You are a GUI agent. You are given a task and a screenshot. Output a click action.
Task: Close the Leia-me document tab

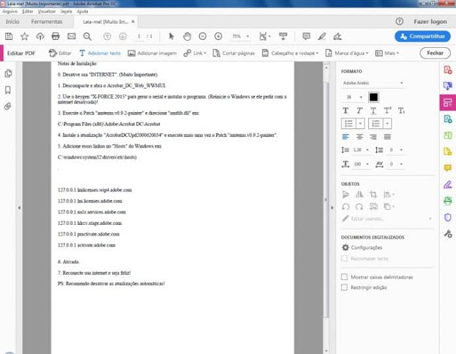(x=133, y=21)
